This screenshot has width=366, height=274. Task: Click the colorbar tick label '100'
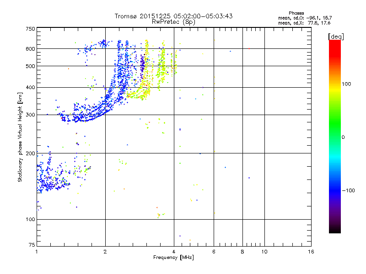pos(346,84)
